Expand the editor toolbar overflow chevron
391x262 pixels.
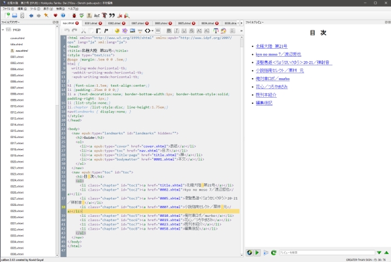coord(240,30)
